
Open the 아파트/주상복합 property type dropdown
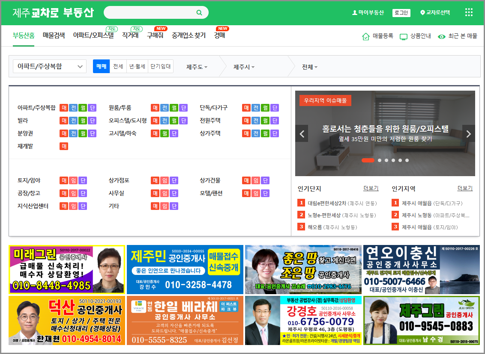click(x=49, y=66)
